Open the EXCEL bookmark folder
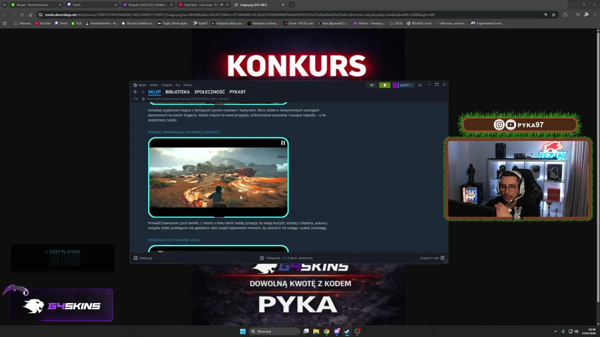The image size is (600, 337). tap(397, 23)
